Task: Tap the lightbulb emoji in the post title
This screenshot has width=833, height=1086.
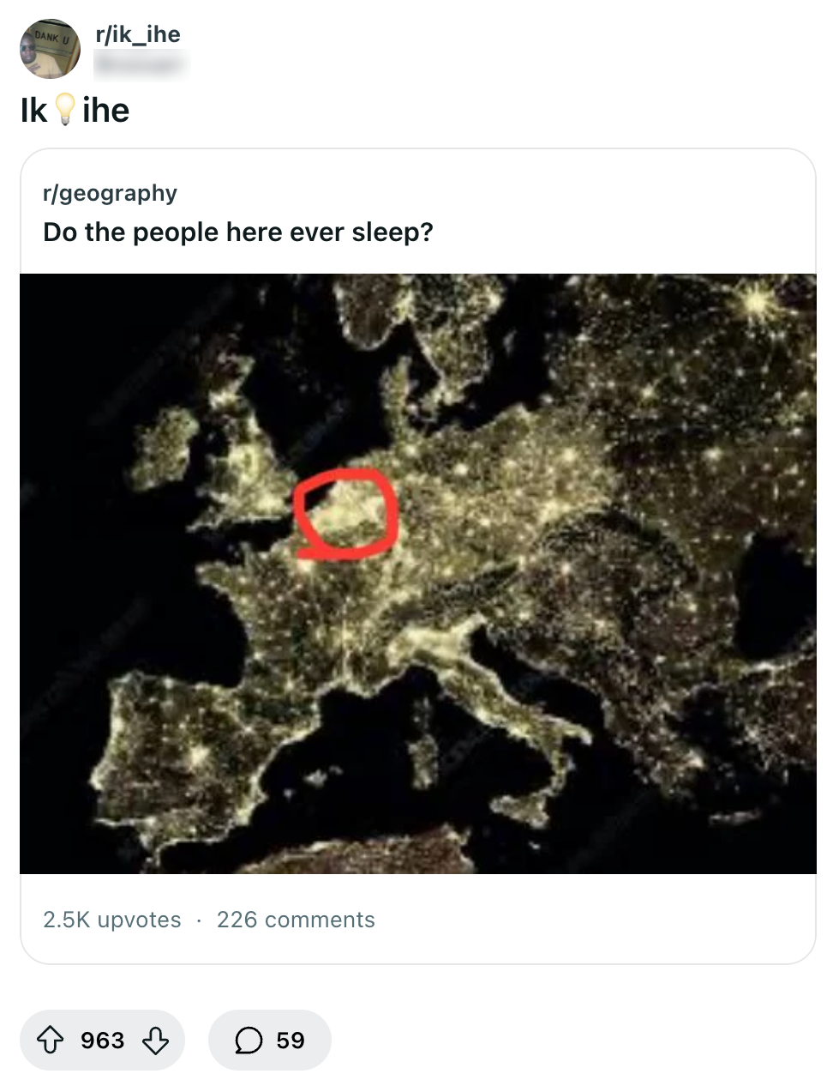Action: pyautogui.click(x=64, y=110)
